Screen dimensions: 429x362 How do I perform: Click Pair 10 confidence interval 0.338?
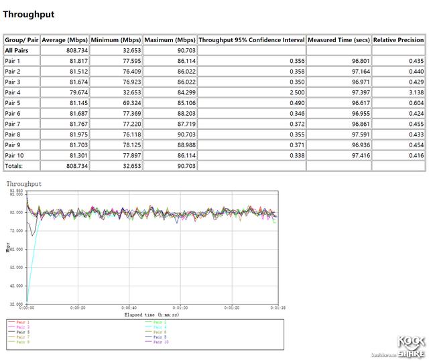pos(297,155)
